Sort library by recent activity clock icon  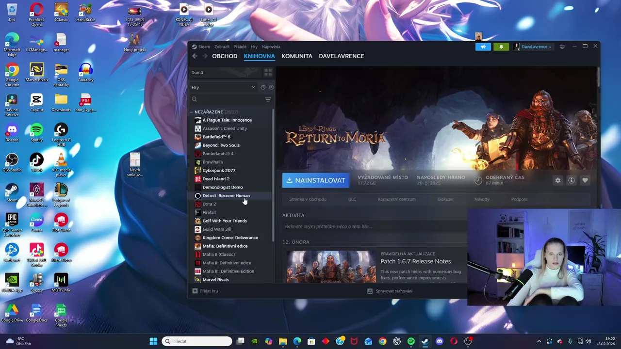pos(263,87)
